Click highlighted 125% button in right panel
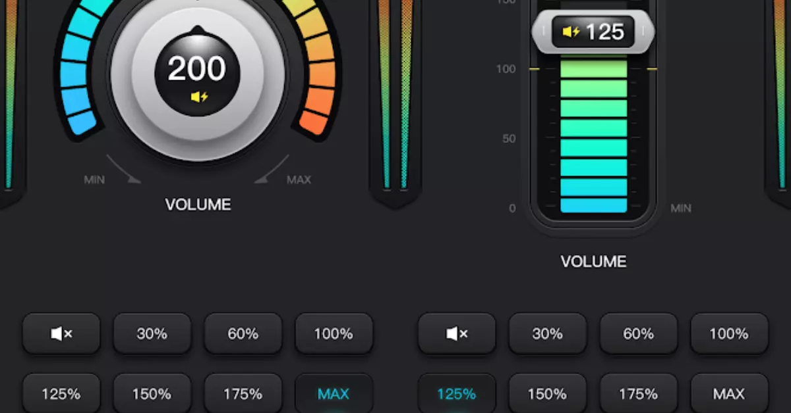The image size is (791, 413). [457, 393]
